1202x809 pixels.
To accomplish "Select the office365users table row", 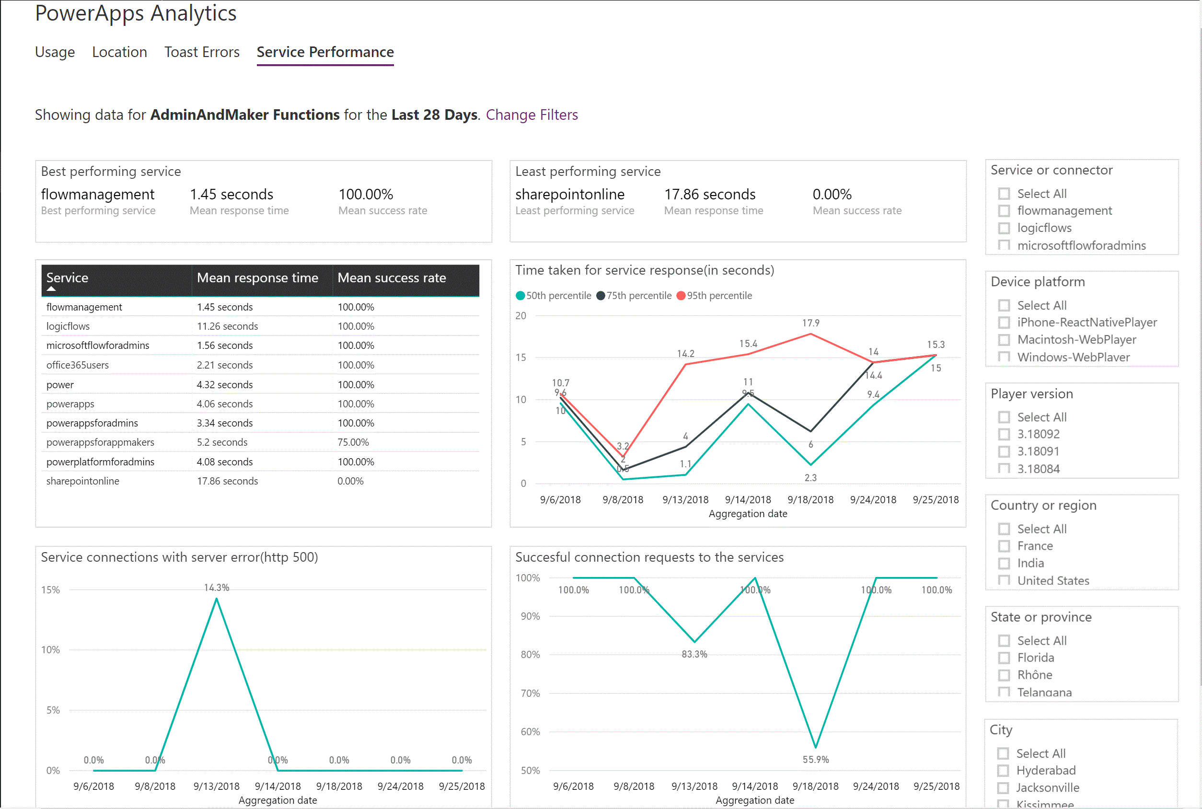I will tap(260, 365).
